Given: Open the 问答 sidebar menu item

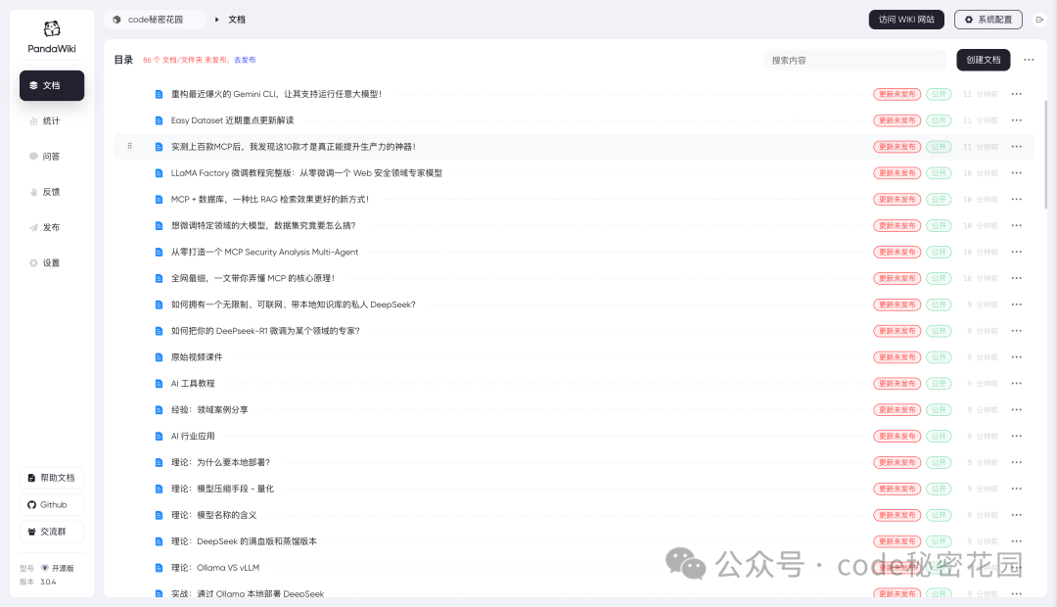Looking at the screenshot, I should tap(52, 157).
